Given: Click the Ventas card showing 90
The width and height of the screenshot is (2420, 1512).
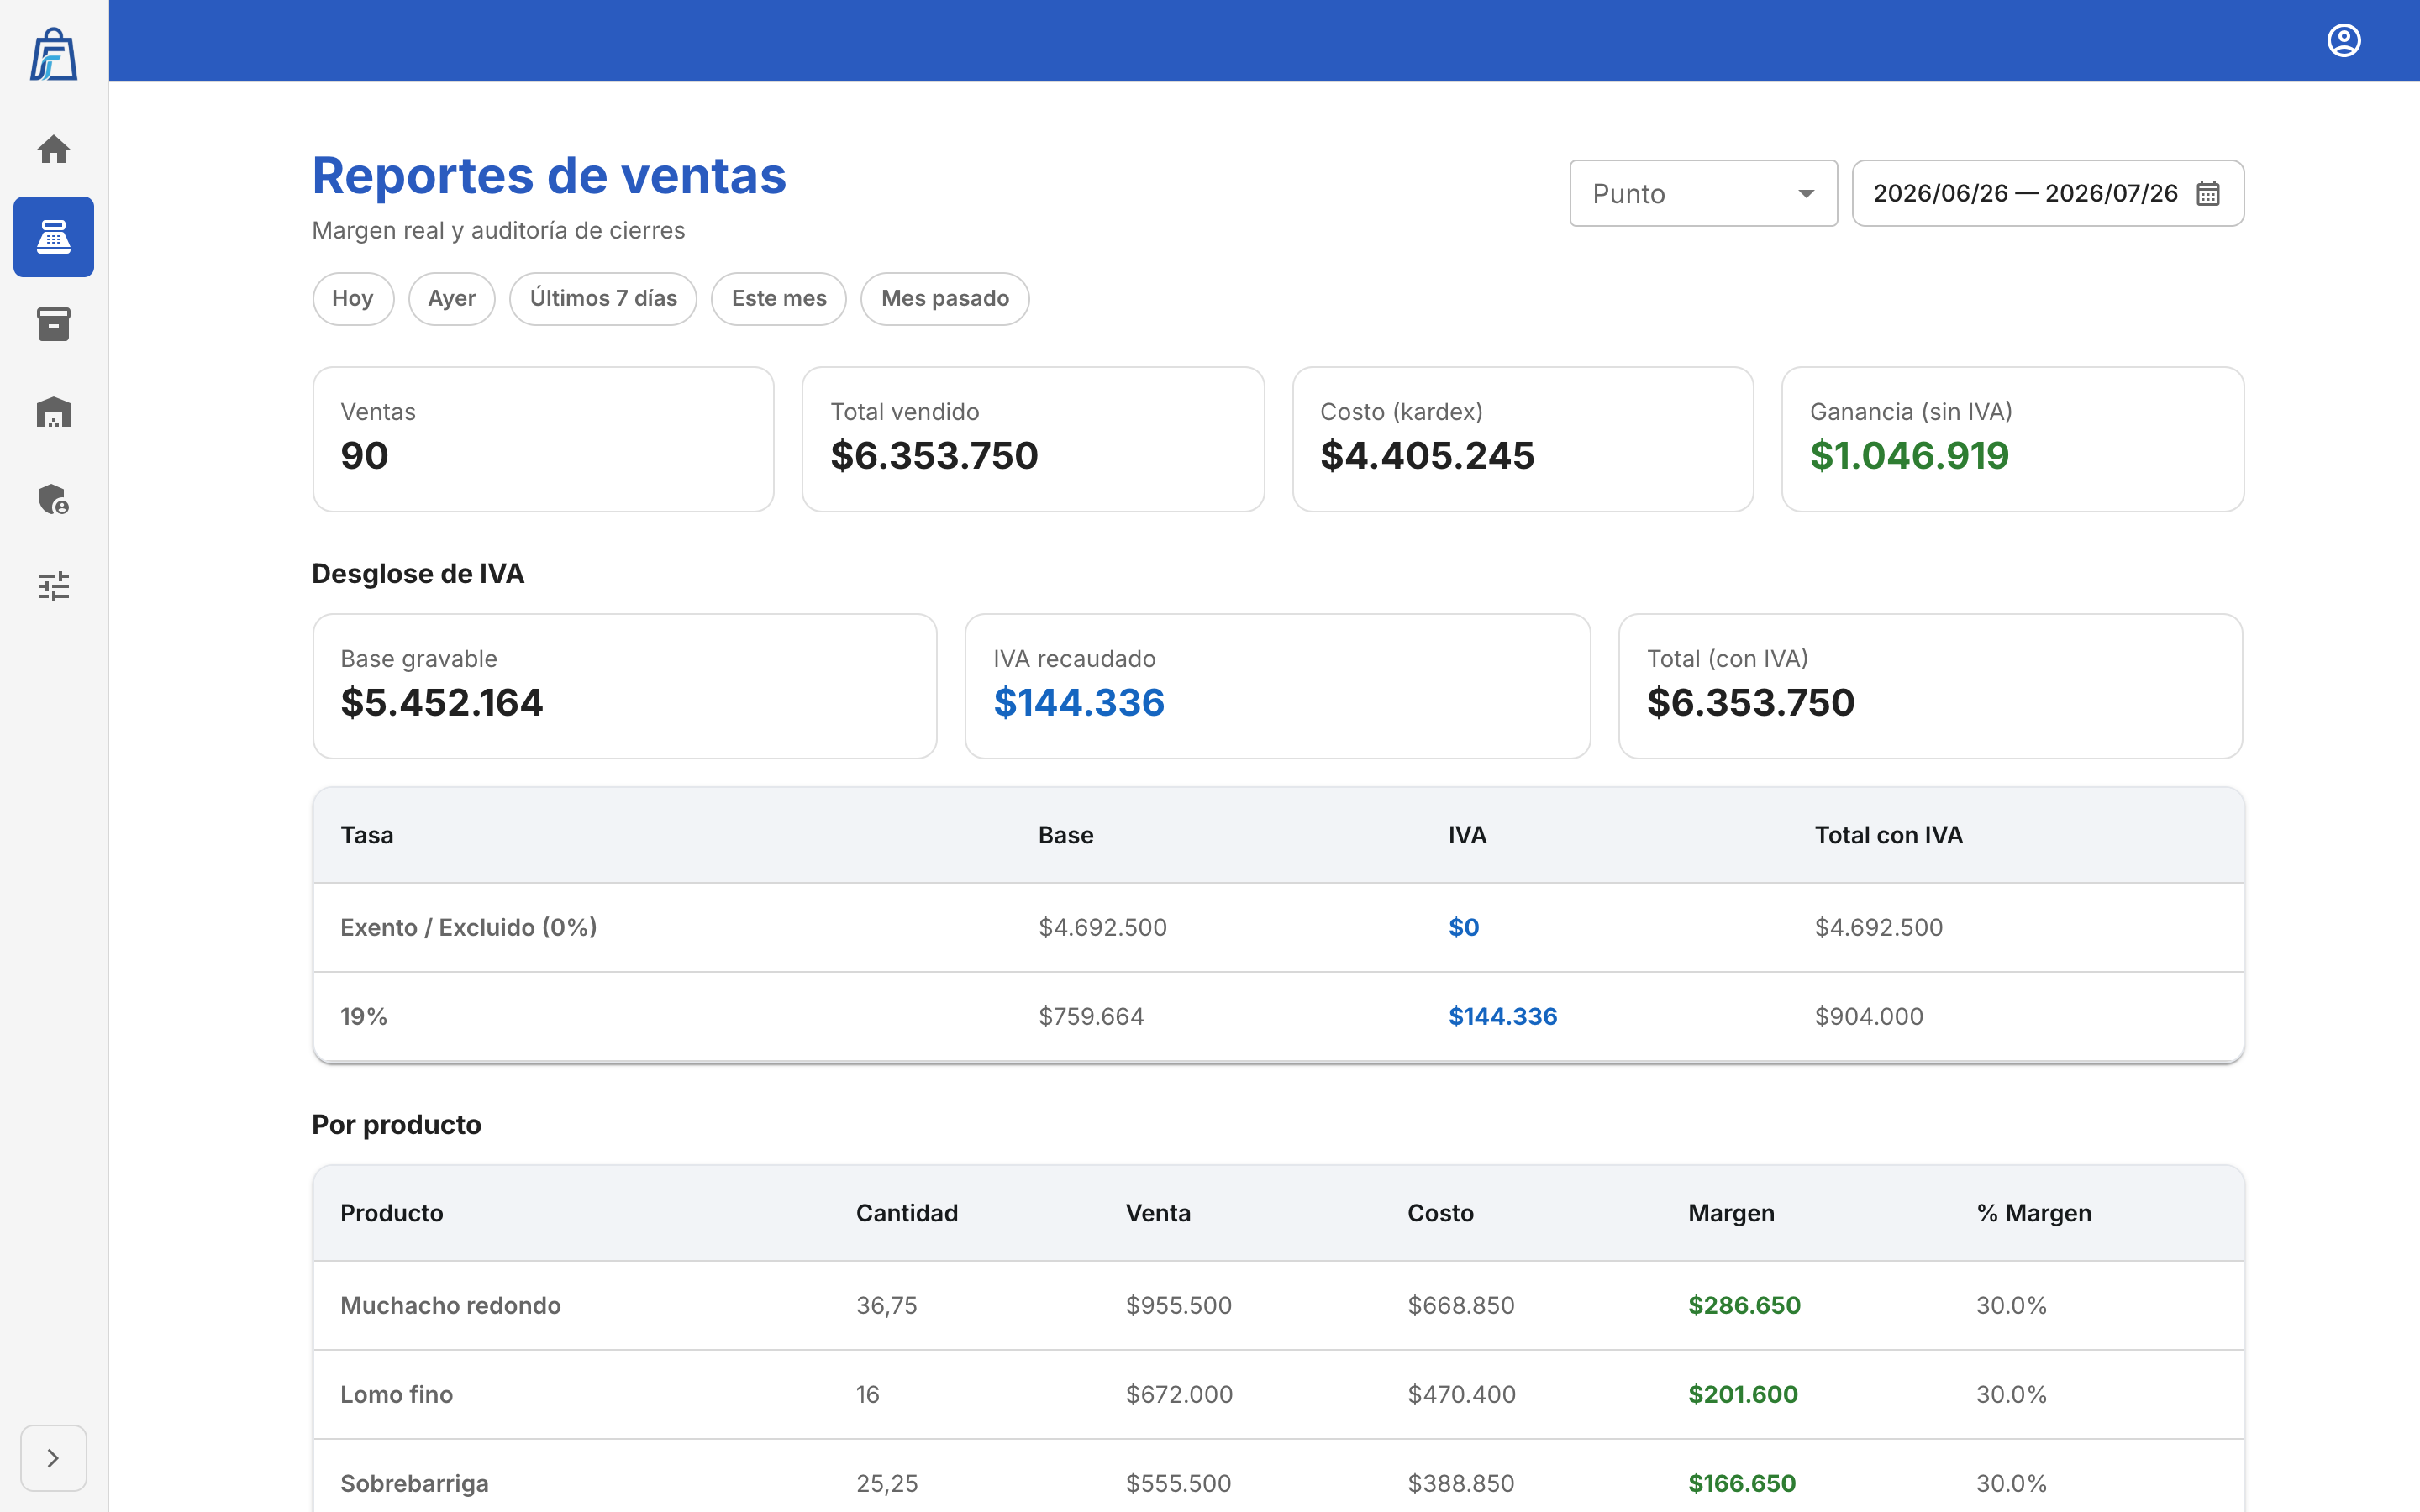Looking at the screenshot, I should (x=544, y=439).
